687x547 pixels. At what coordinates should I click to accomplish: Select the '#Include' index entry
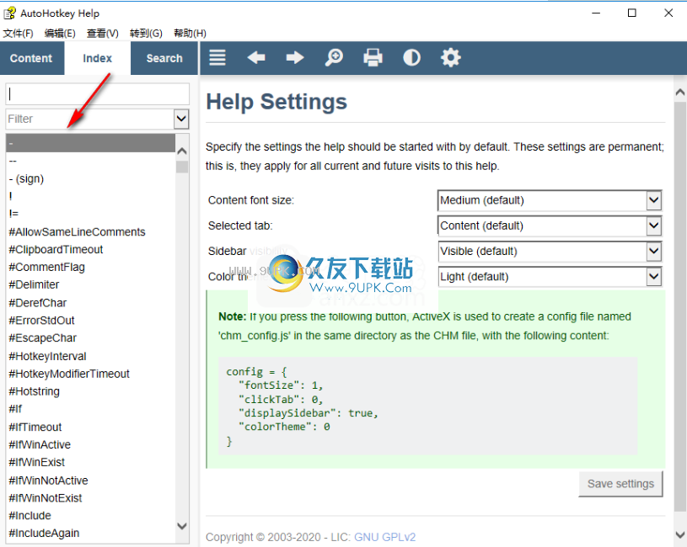point(91,516)
